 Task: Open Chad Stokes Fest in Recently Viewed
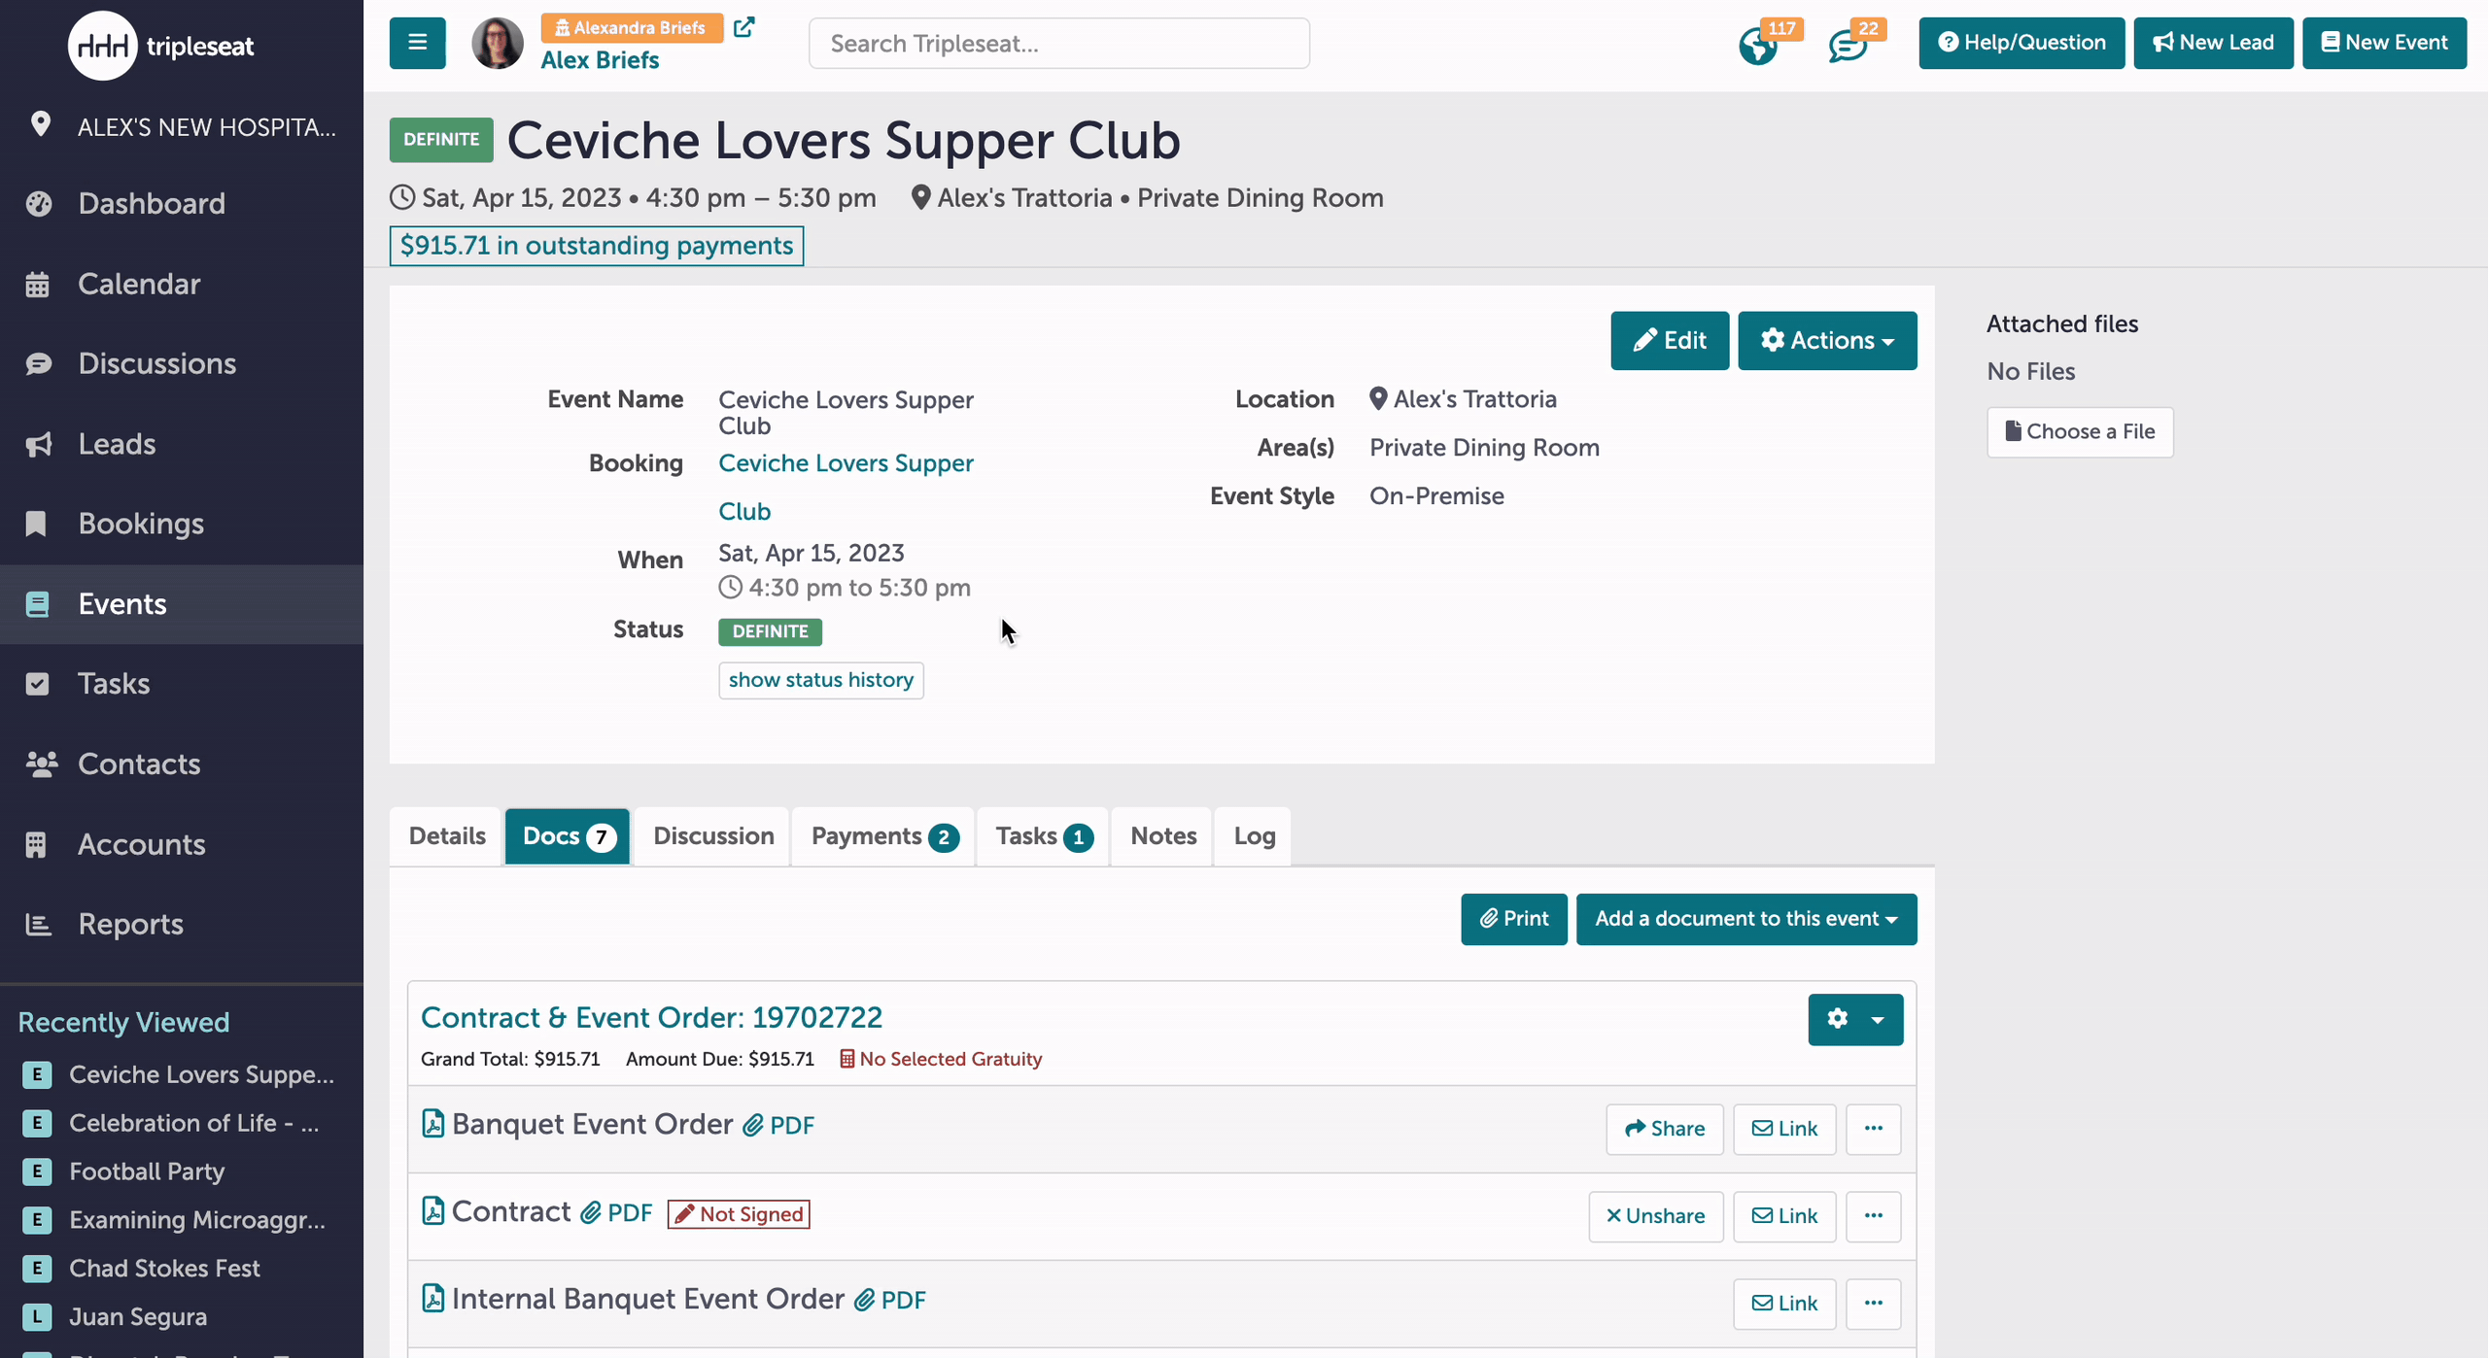coord(164,1269)
